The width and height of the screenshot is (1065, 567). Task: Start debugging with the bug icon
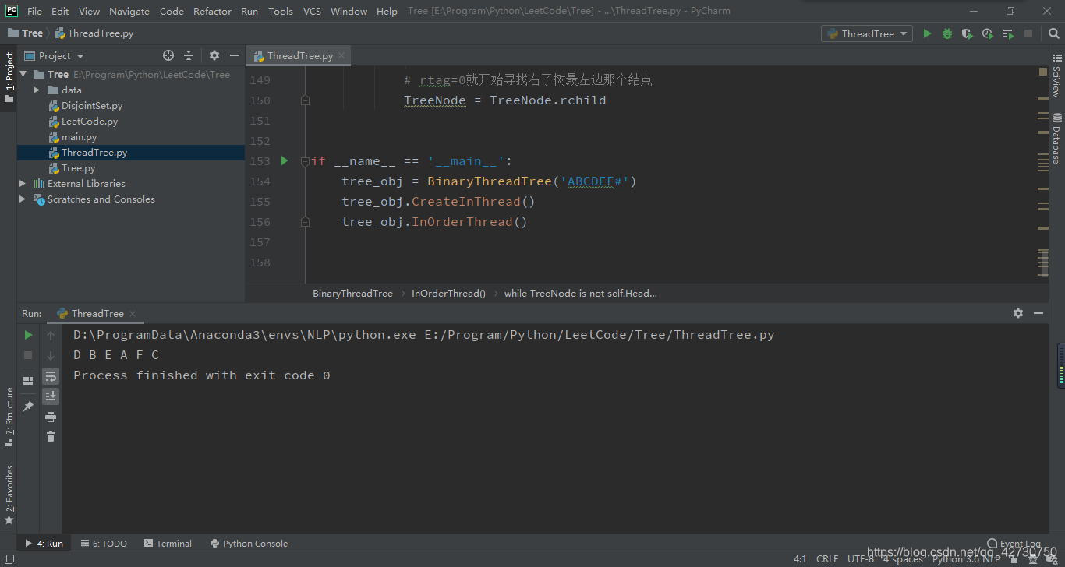tap(947, 33)
